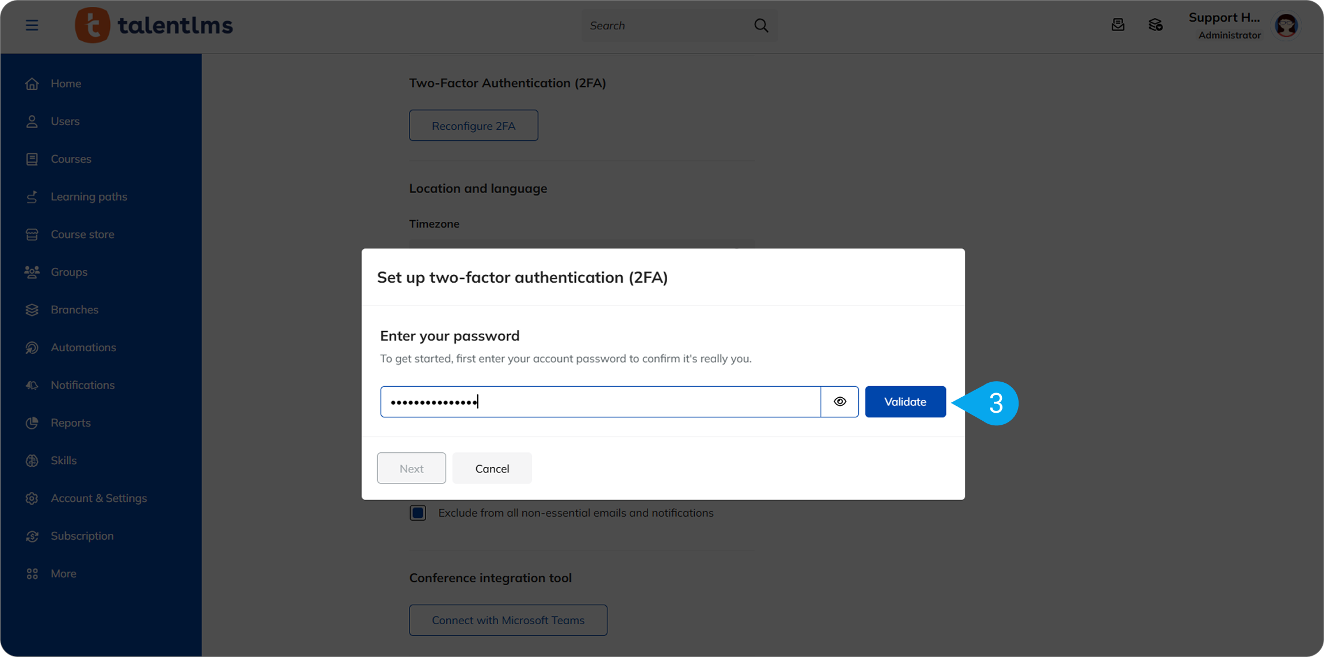The width and height of the screenshot is (1324, 657).
Task: Open the More sidebar menu
Action: tap(63, 574)
